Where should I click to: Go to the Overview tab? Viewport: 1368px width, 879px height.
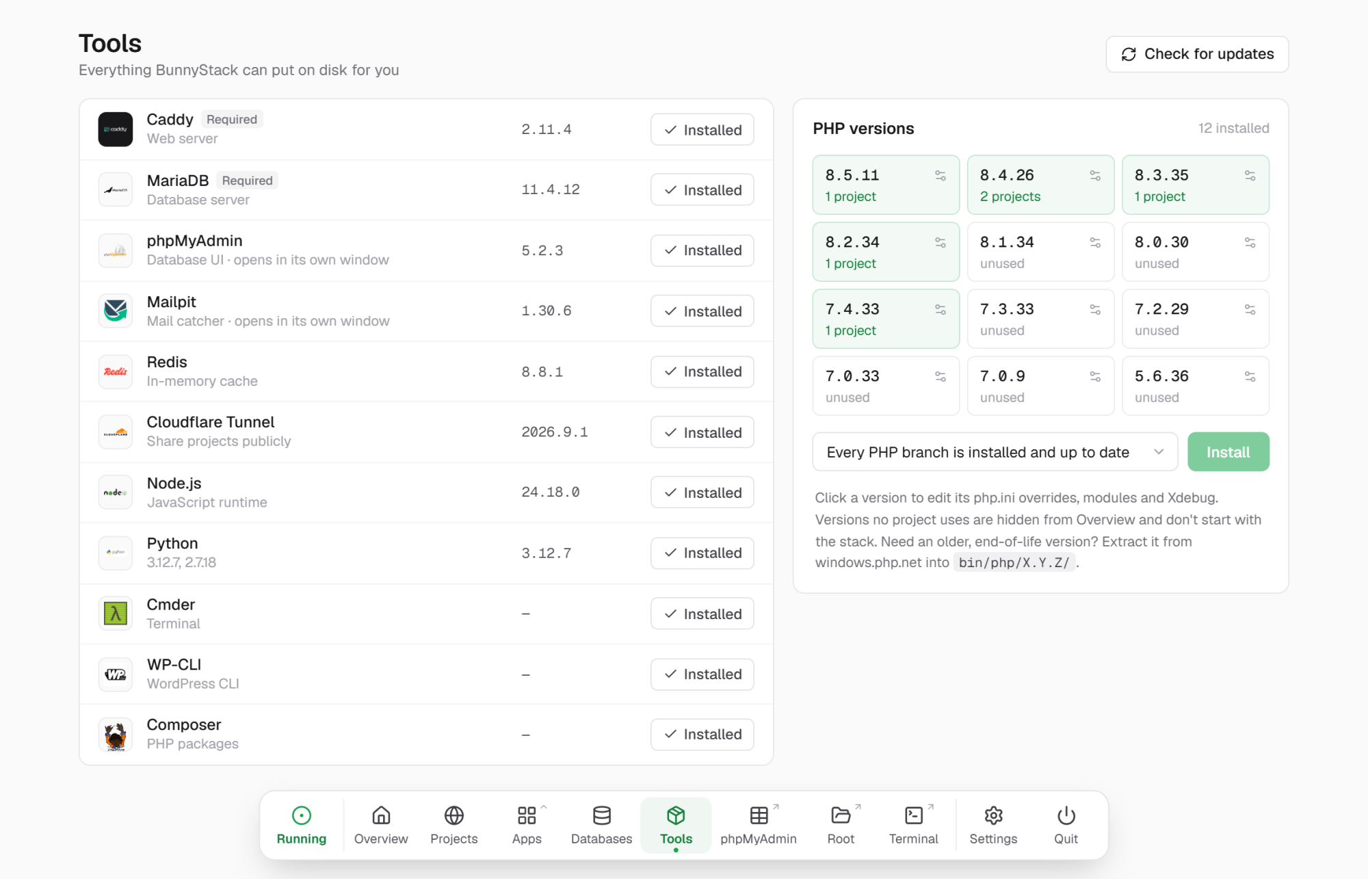coord(381,825)
